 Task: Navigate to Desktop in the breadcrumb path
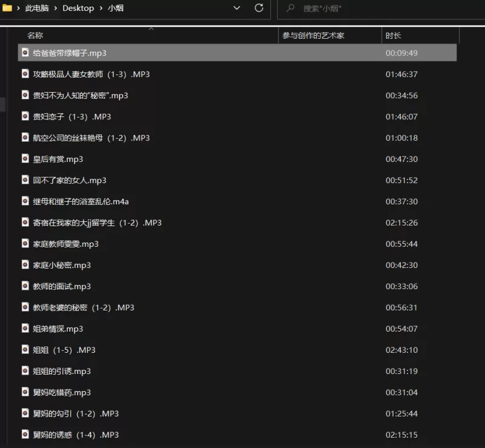[x=78, y=8]
